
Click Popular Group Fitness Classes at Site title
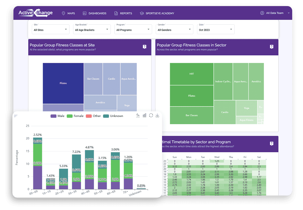click(62, 45)
